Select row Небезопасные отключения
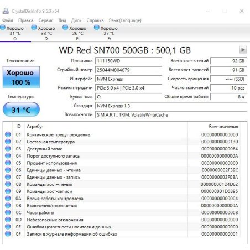This screenshot has width=250, height=250. 122,220
